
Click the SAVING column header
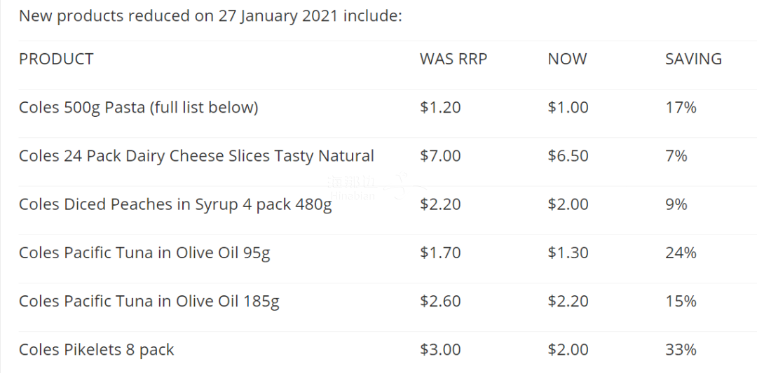(x=694, y=59)
